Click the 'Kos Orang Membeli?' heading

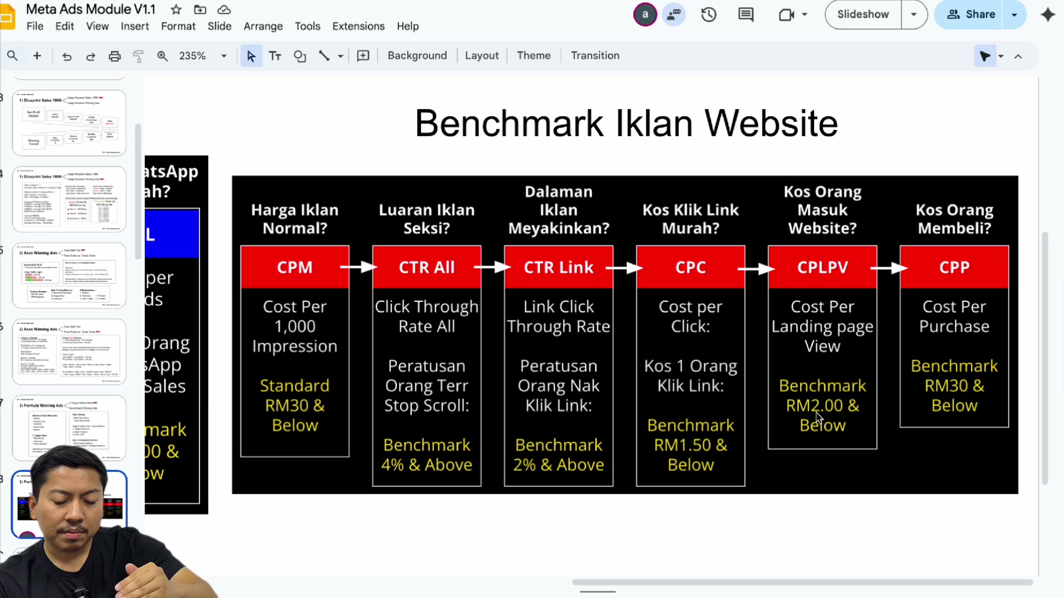click(x=954, y=219)
